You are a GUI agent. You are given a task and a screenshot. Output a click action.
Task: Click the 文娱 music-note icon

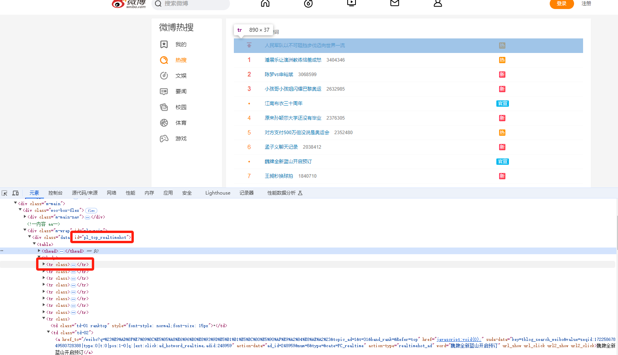point(164,76)
